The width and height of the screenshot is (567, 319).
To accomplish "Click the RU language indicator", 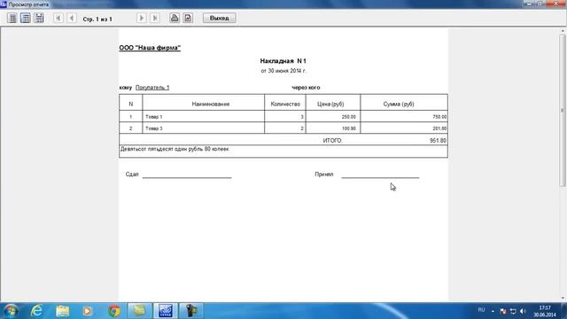I will pyautogui.click(x=481, y=310).
